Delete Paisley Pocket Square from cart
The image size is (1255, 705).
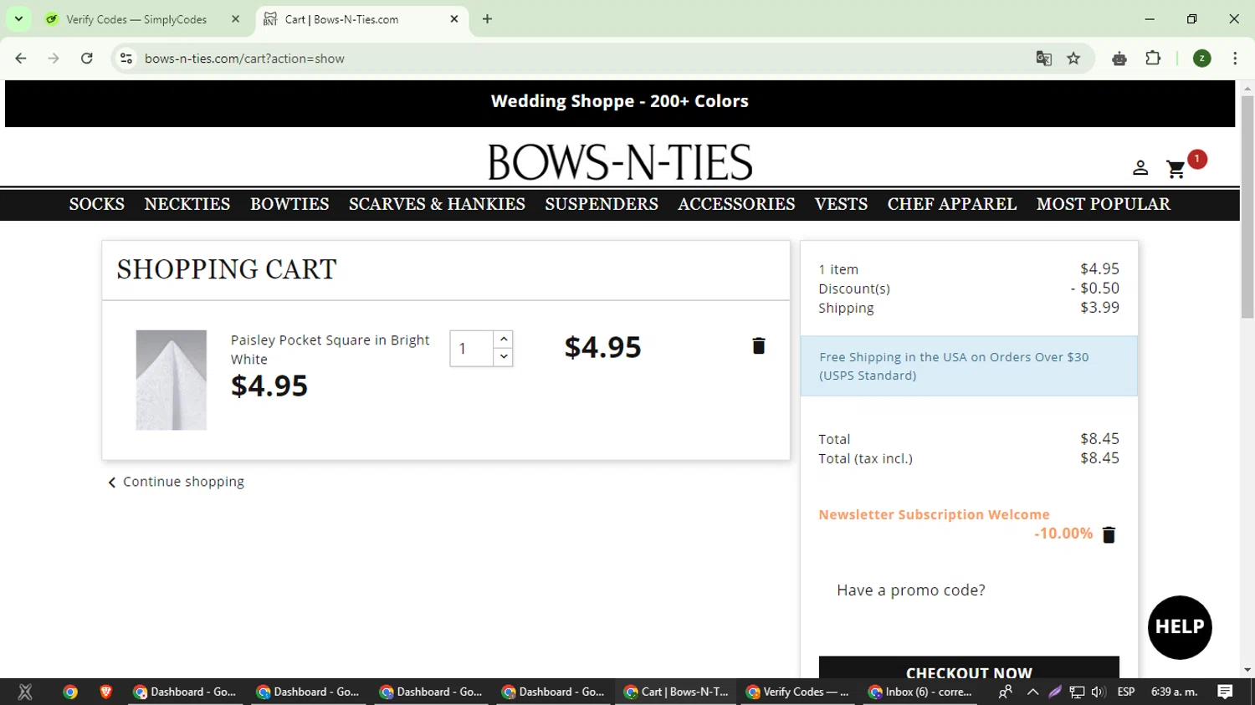point(759,346)
